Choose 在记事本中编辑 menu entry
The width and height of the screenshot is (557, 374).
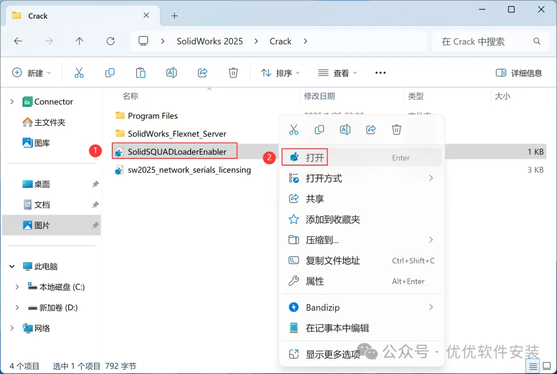361,328
